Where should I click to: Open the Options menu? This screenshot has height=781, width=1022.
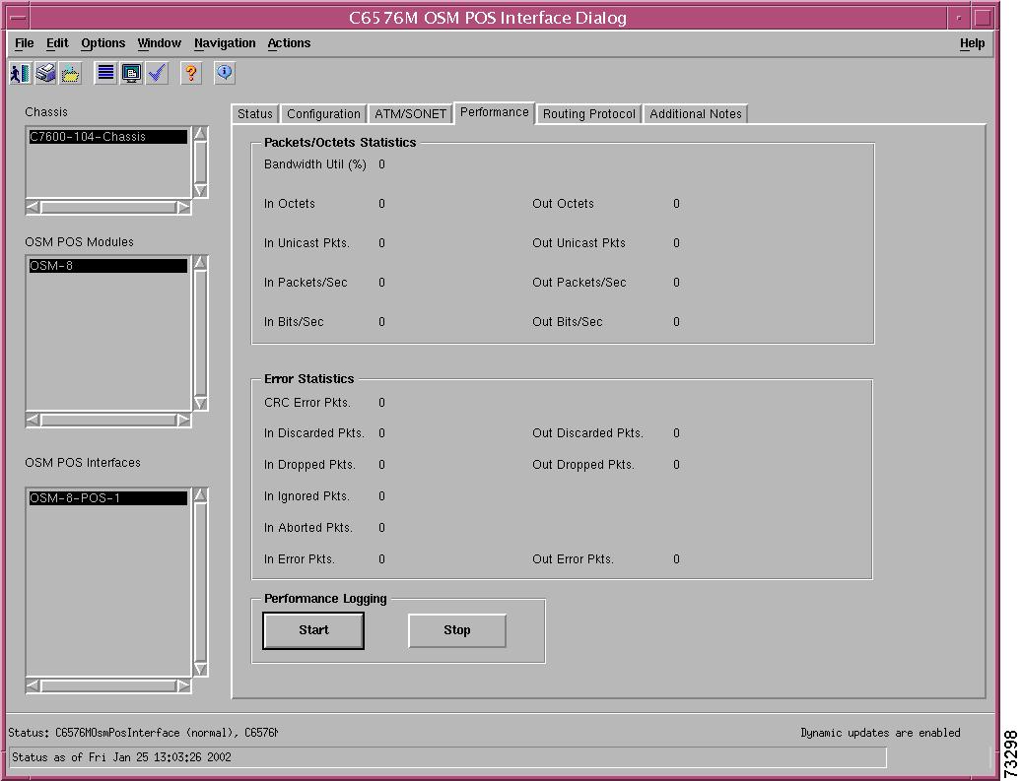click(x=102, y=43)
